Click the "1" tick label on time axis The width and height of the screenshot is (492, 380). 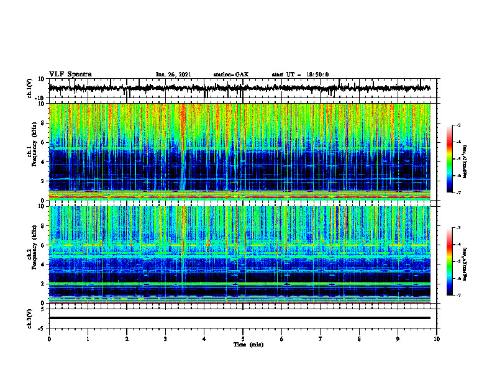click(88, 339)
